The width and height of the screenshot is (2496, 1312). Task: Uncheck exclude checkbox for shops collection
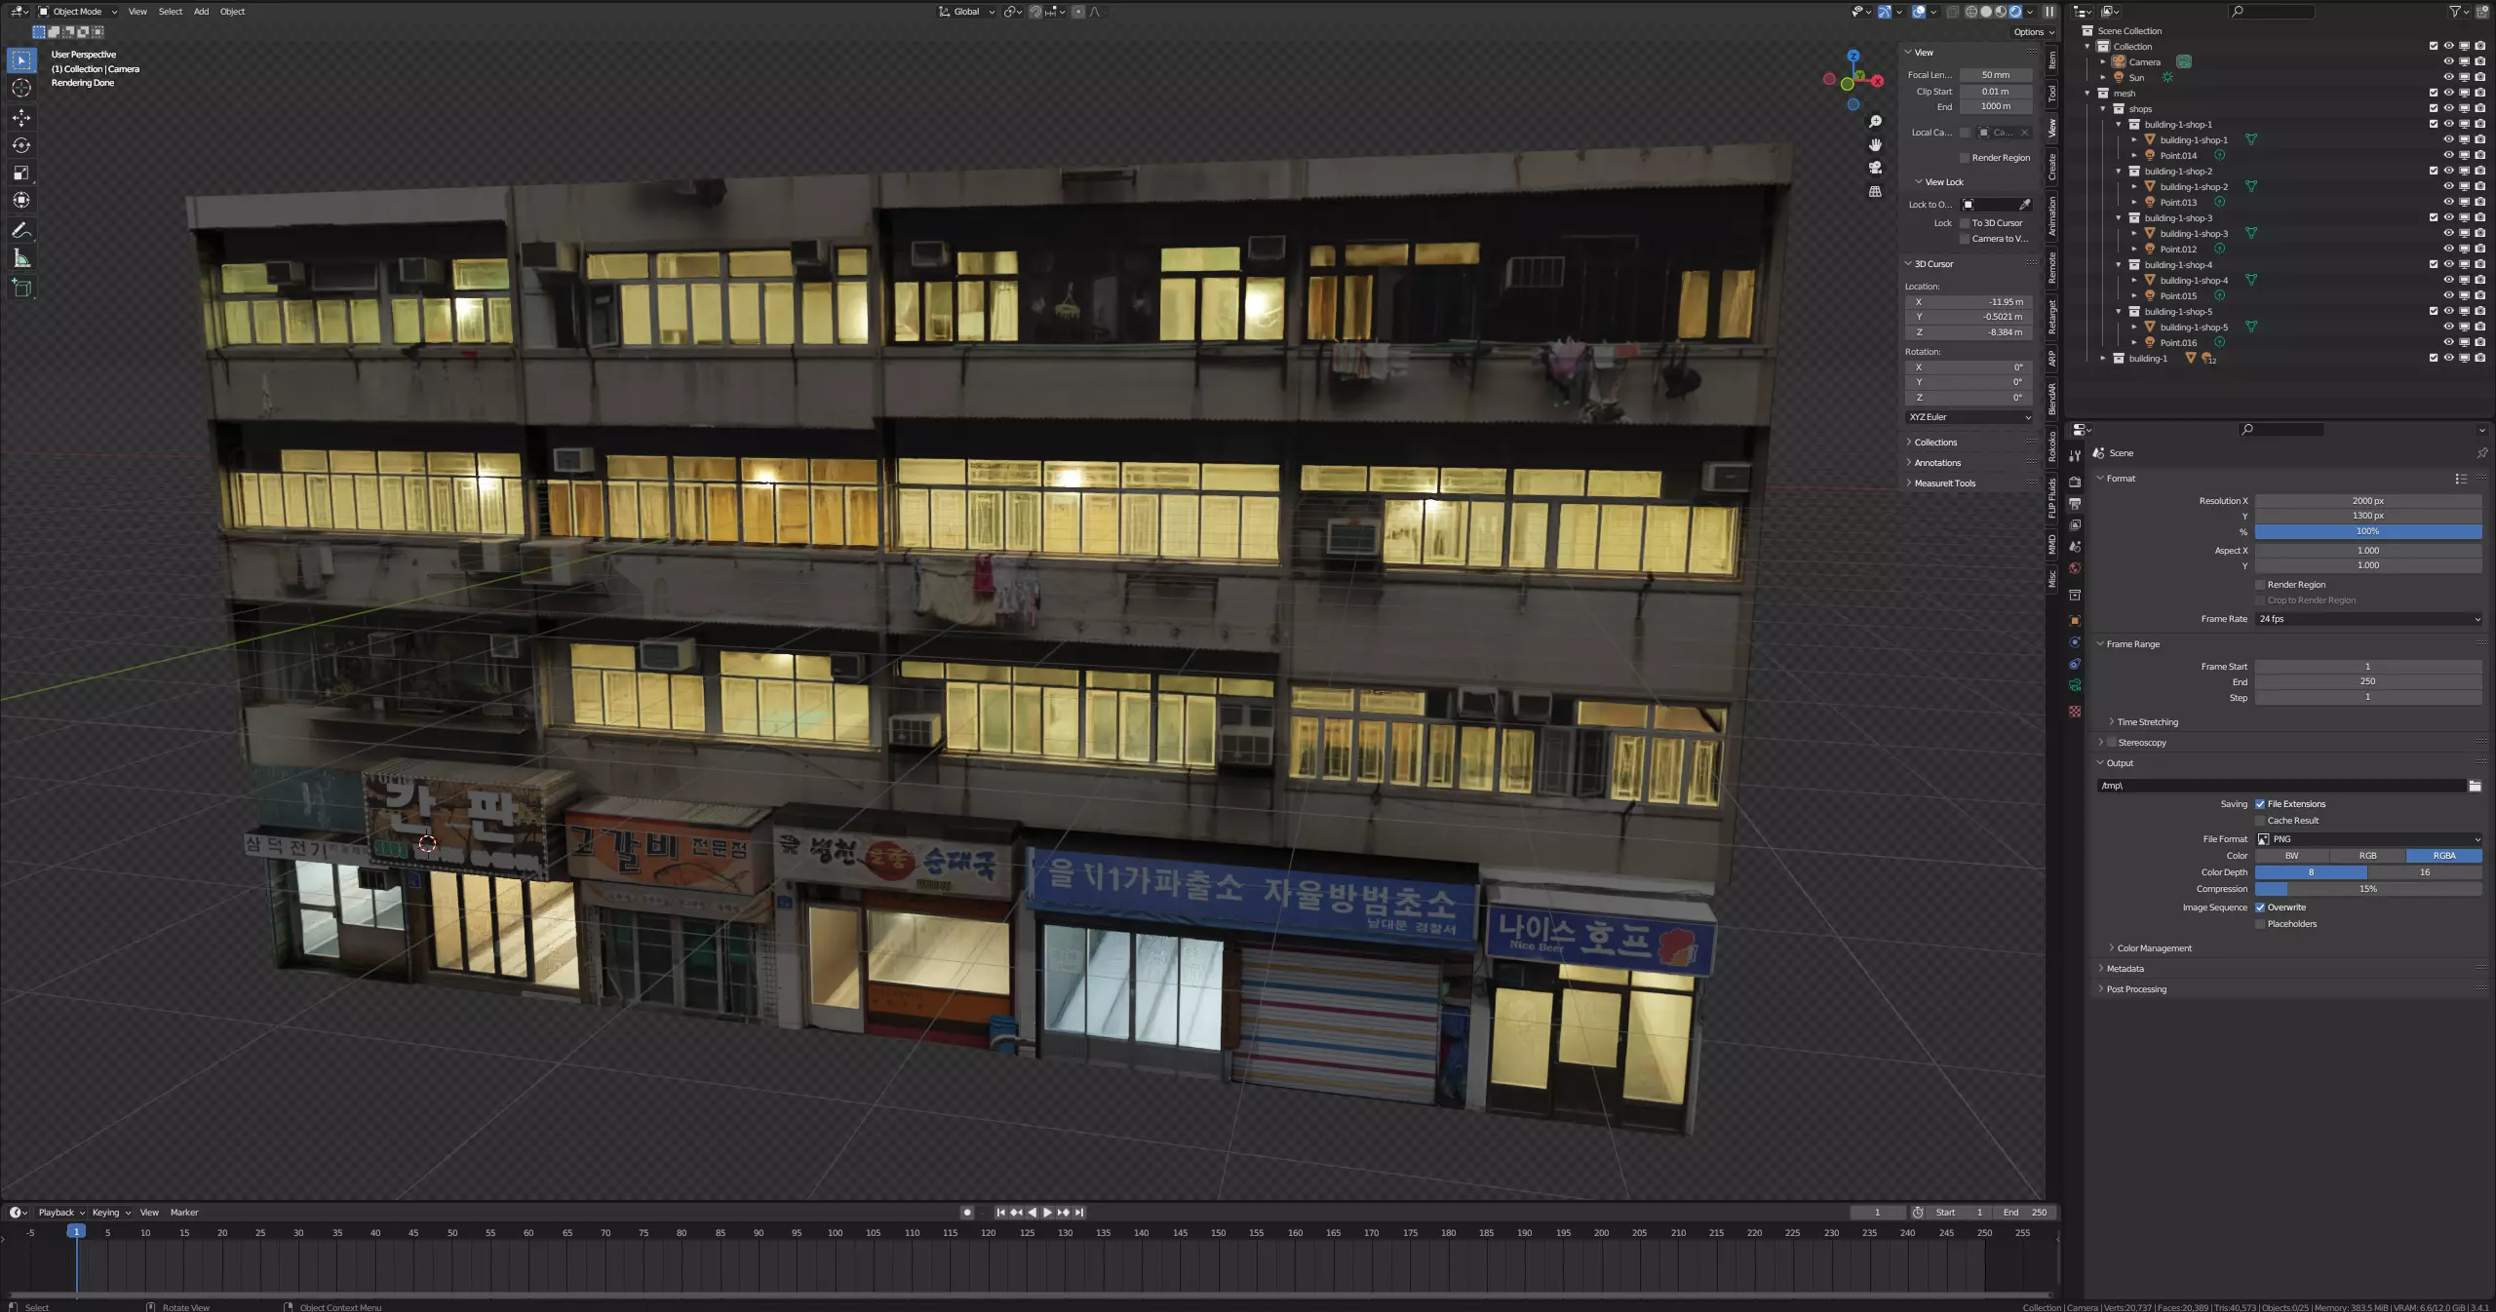[x=2433, y=109]
